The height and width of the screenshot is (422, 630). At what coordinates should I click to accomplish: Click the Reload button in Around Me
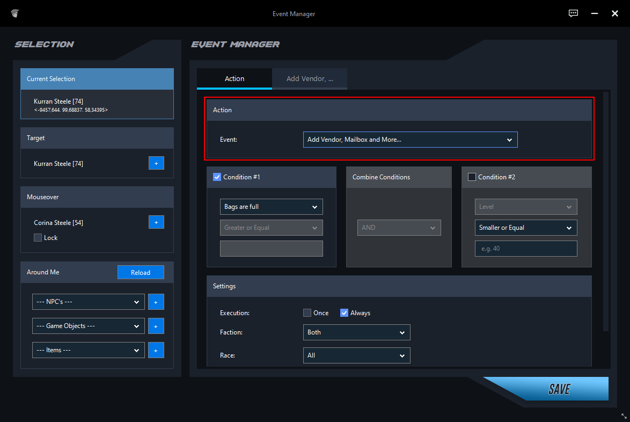tap(141, 272)
